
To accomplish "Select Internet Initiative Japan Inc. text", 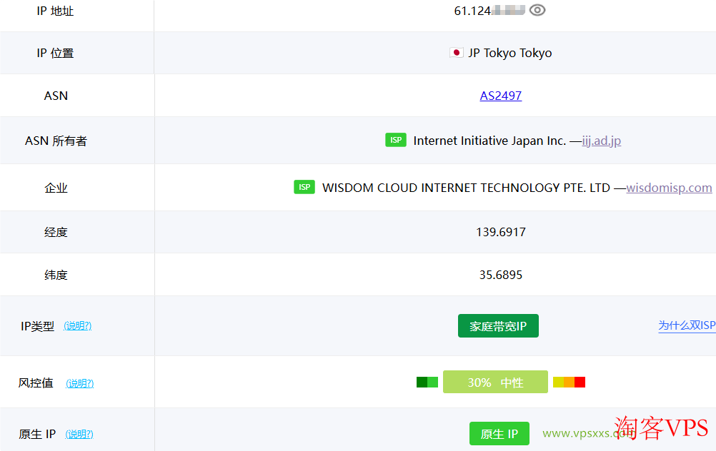I will tap(489, 141).
